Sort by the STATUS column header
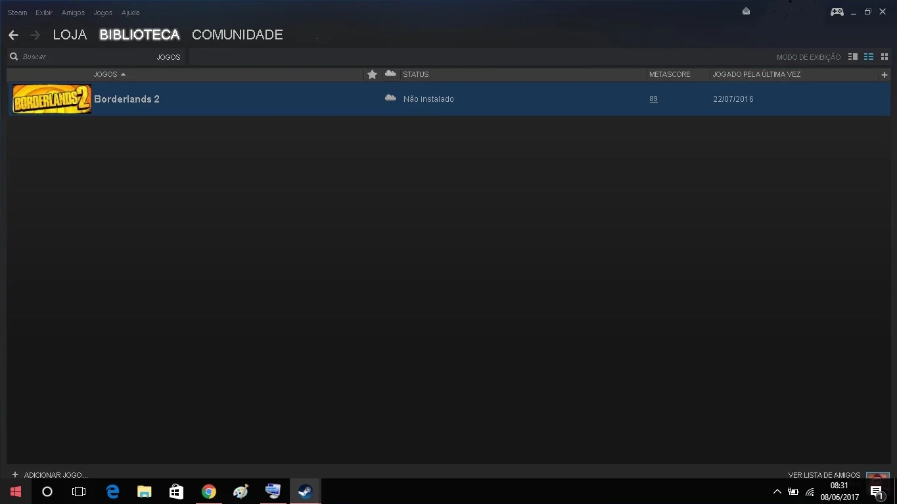The height and width of the screenshot is (504, 897). pyautogui.click(x=416, y=75)
